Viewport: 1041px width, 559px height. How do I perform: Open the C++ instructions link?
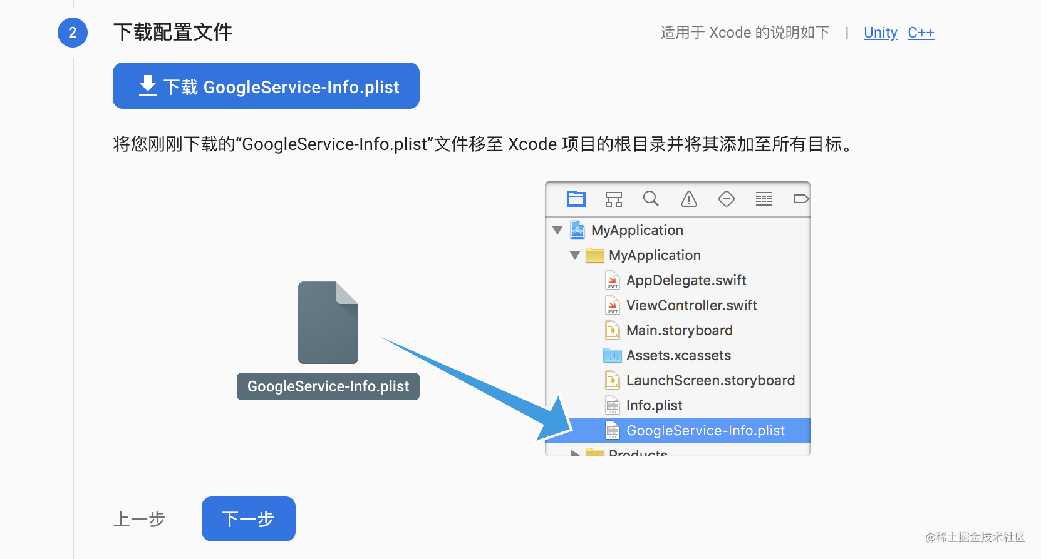pos(921,33)
